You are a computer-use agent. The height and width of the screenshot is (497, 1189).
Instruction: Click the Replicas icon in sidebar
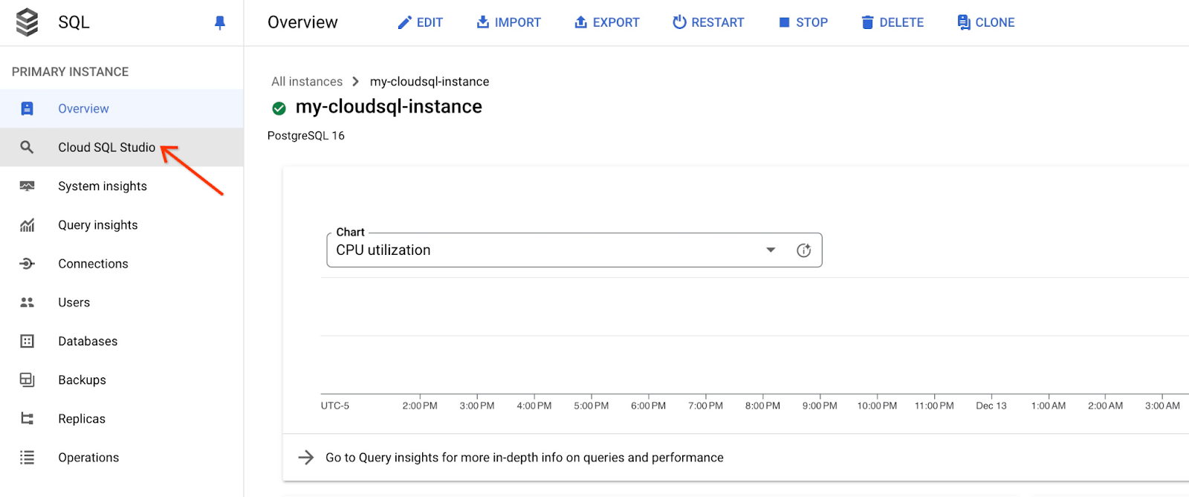27,419
